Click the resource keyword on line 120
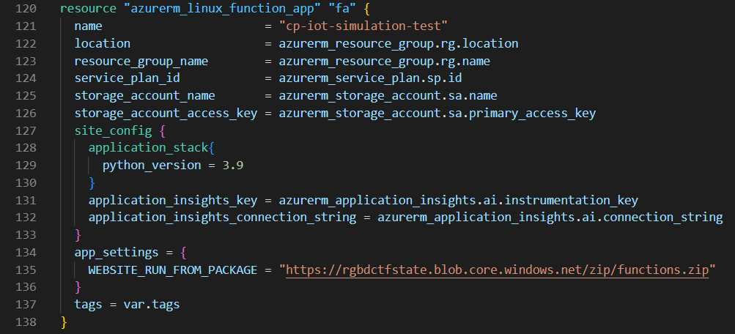 [x=89, y=9]
